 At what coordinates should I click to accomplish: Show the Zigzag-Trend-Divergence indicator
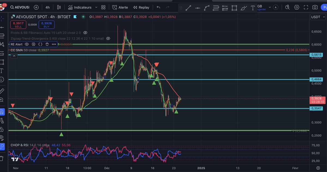[x=108, y=39]
